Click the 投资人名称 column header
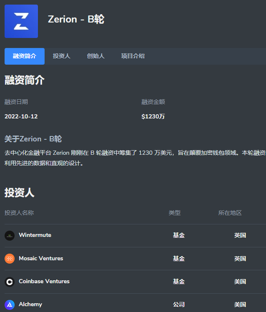 point(19,213)
